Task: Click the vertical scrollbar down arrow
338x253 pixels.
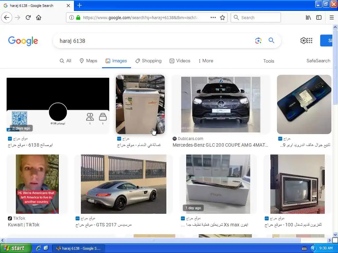Action: 335,235
